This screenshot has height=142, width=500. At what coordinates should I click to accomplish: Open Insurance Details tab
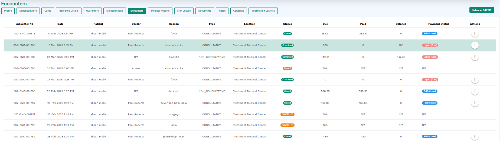click(68, 11)
